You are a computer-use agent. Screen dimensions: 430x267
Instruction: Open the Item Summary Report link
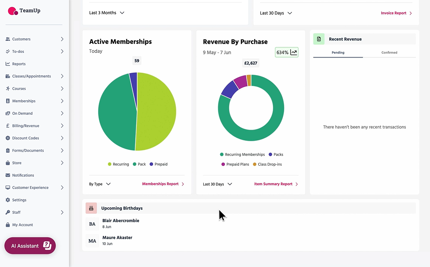pyautogui.click(x=276, y=184)
